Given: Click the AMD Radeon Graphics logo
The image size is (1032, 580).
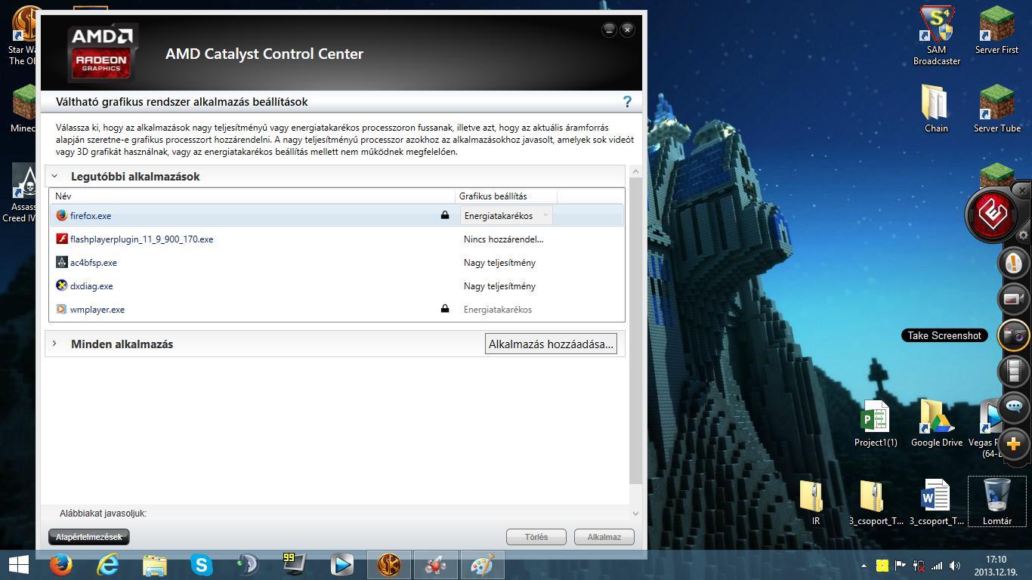Looking at the screenshot, I should click(x=102, y=53).
